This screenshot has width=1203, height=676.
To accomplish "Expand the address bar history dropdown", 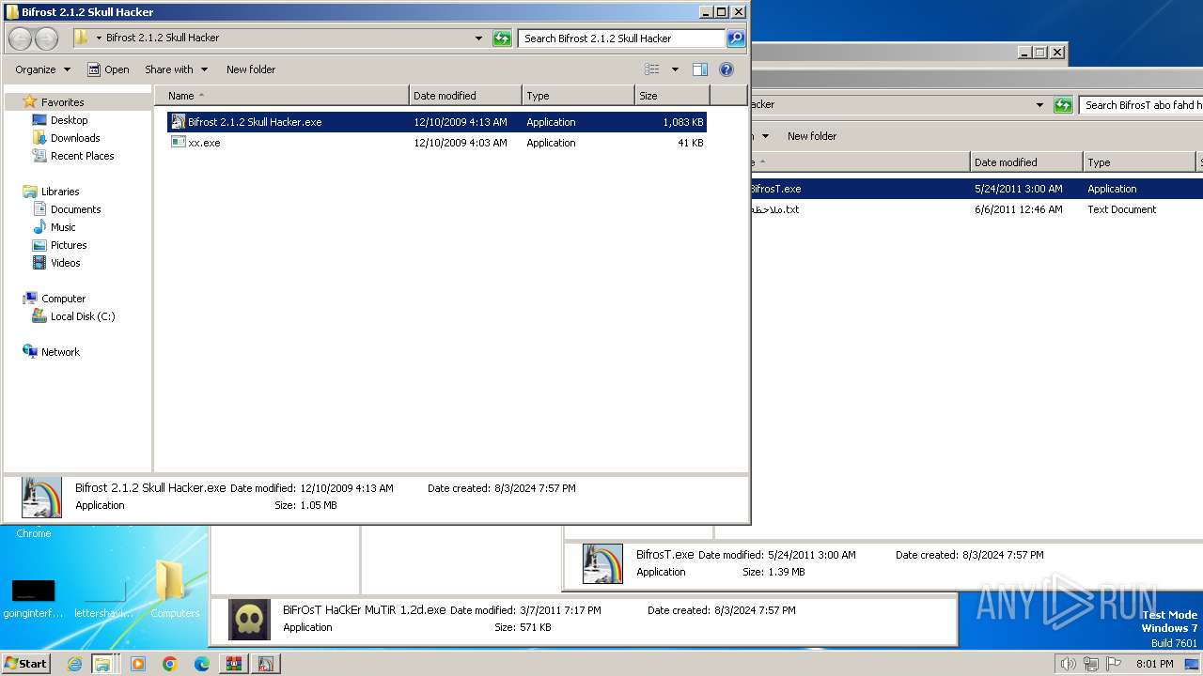I will [x=478, y=38].
